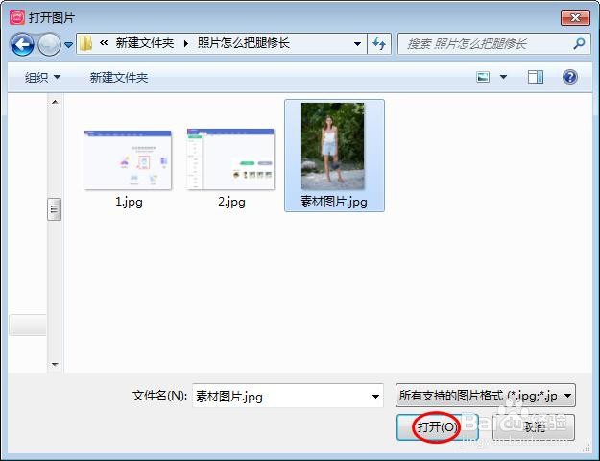This screenshot has width=600, height=461.
Task: Click the magnifier search icon
Action: 579,44
